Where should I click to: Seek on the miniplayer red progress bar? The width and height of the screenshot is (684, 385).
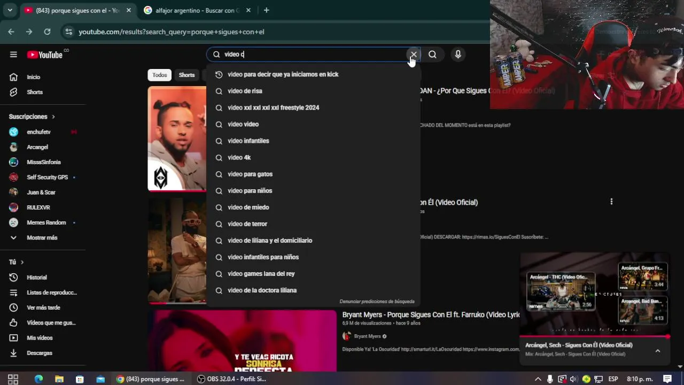594,336
